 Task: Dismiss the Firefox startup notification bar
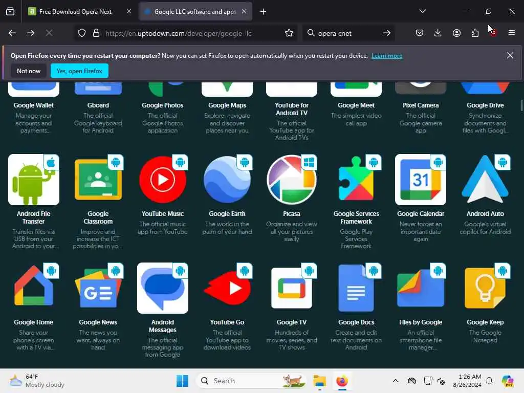coord(510,55)
